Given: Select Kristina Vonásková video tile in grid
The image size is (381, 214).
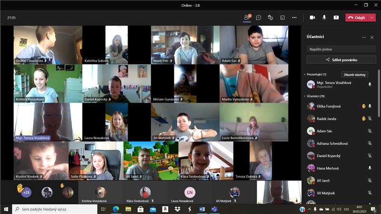Looking at the screenshot, I should [x=48, y=84].
